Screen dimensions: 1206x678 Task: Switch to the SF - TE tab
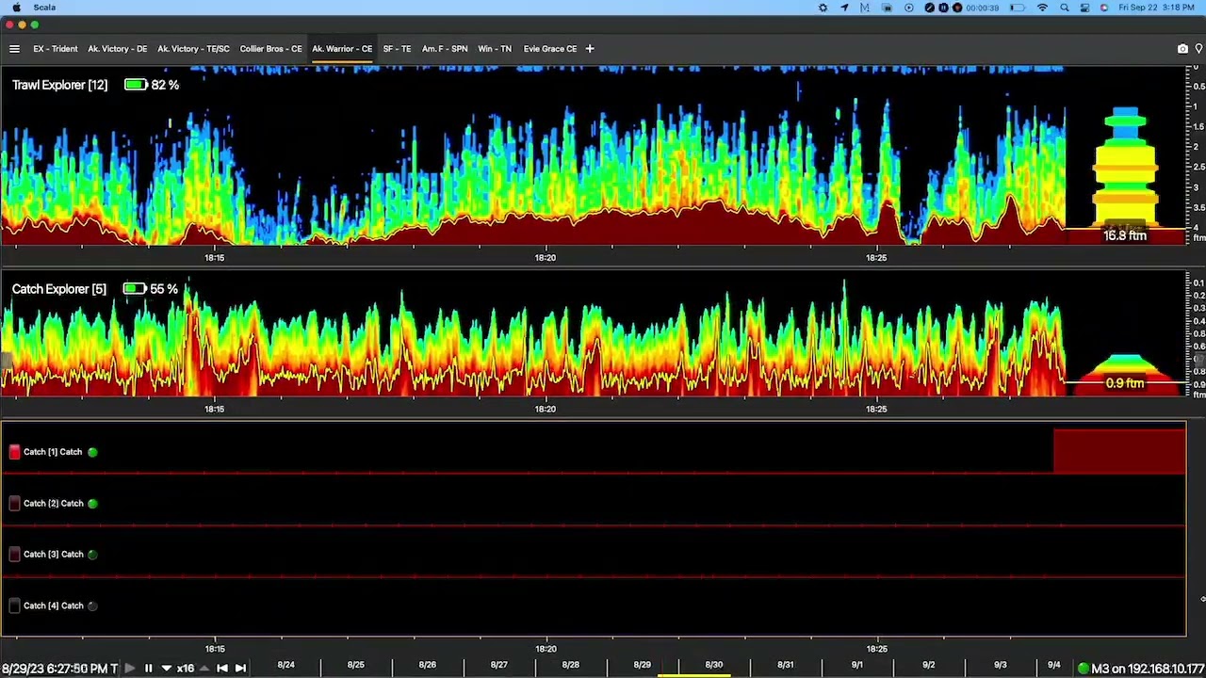[x=397, y=49]
